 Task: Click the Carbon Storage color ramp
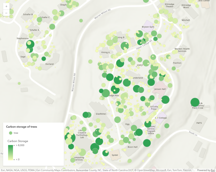(11, 152)
